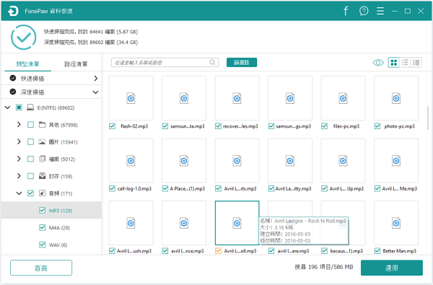Image resolution: width=433 pixels, height=285 pixels.
Task: Expand the 快速掃描 section arrow
Action: point(95,79)
